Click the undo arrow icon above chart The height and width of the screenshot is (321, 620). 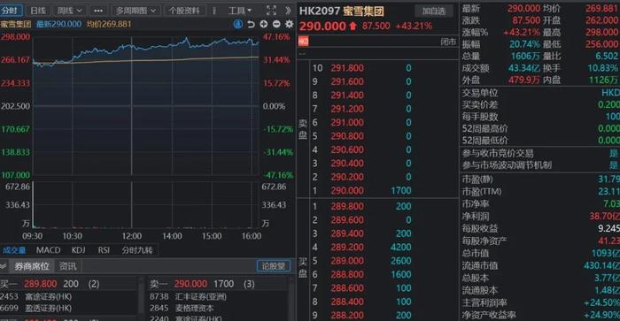pos(251,25)
